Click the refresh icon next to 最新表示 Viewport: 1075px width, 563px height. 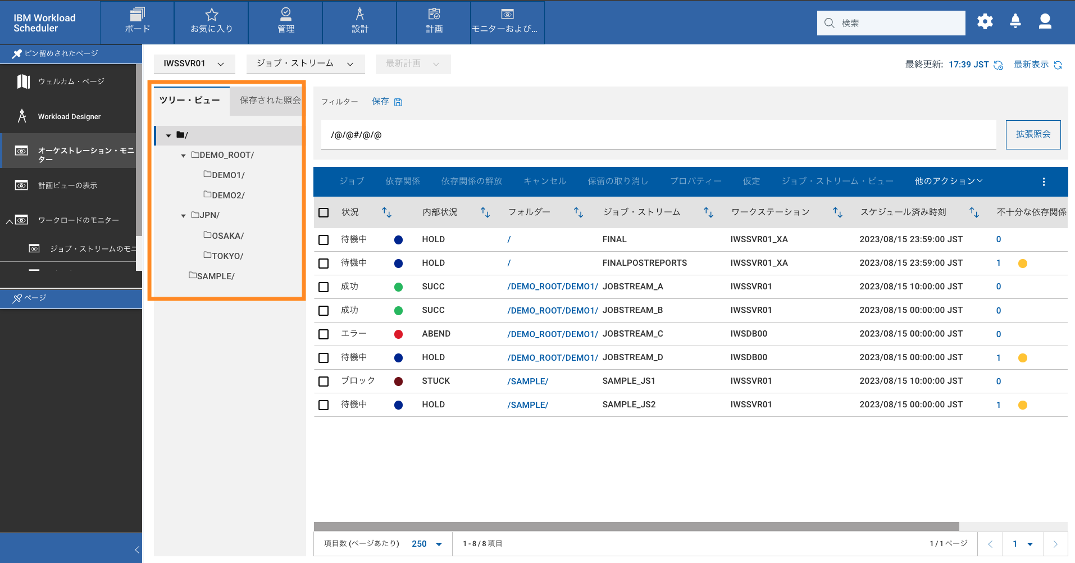[x=1058, y=65]
